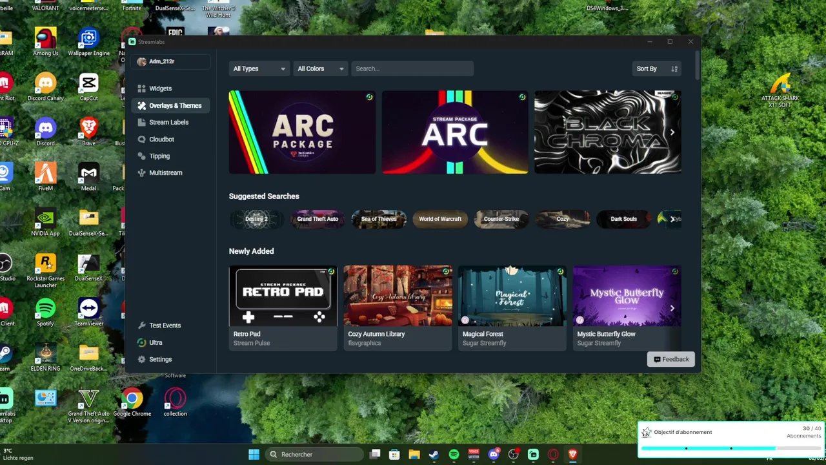Open Brave browser from the taskbar
Viewport: 826px width, 465px height.
coord(572,455)
